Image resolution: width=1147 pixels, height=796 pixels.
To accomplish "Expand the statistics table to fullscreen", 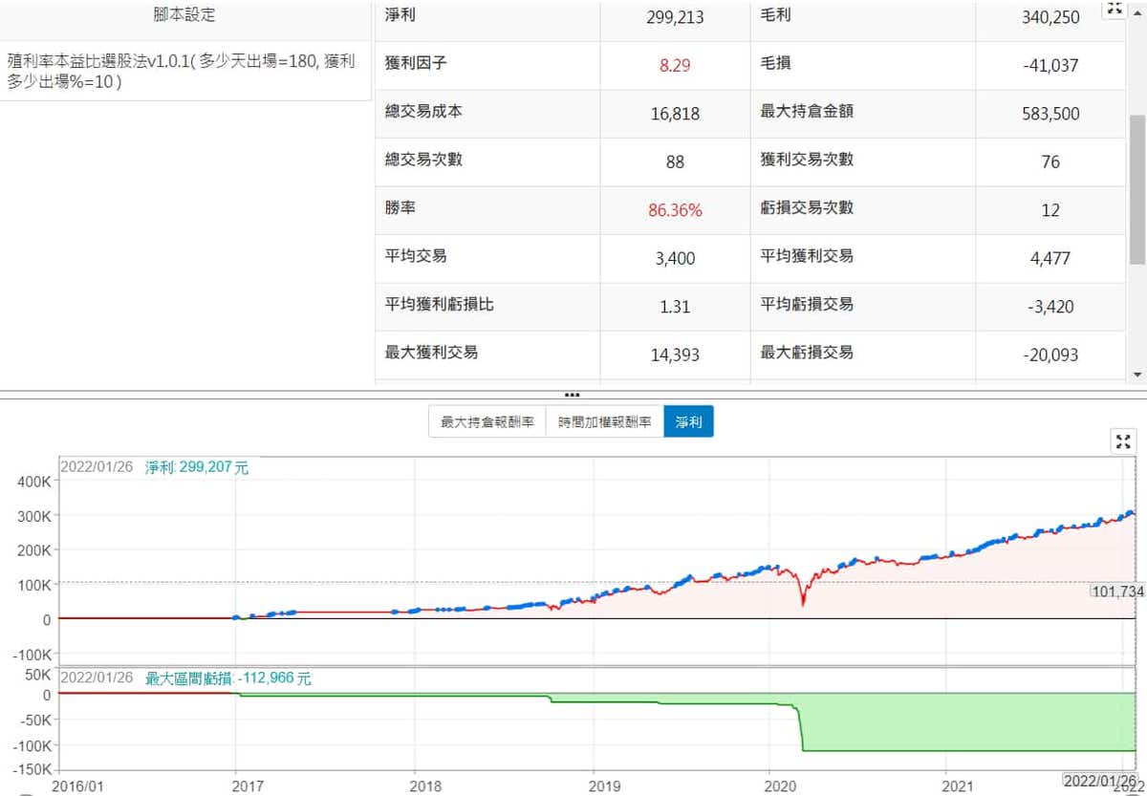I will pos(1114,9).
